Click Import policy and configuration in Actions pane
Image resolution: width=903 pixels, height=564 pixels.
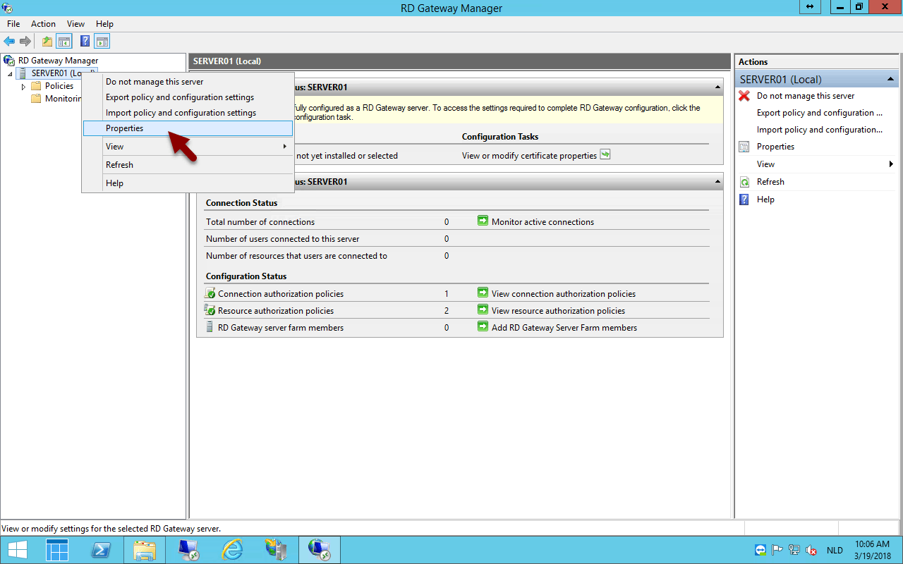[x=820, y=130]
